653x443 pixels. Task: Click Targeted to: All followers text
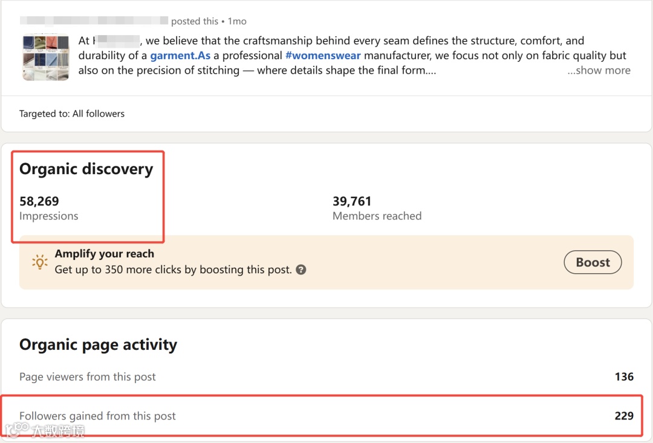[72, 114]
